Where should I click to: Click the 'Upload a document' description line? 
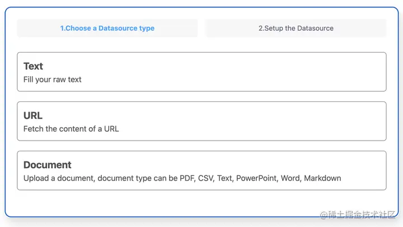click(x=182, y=178)
